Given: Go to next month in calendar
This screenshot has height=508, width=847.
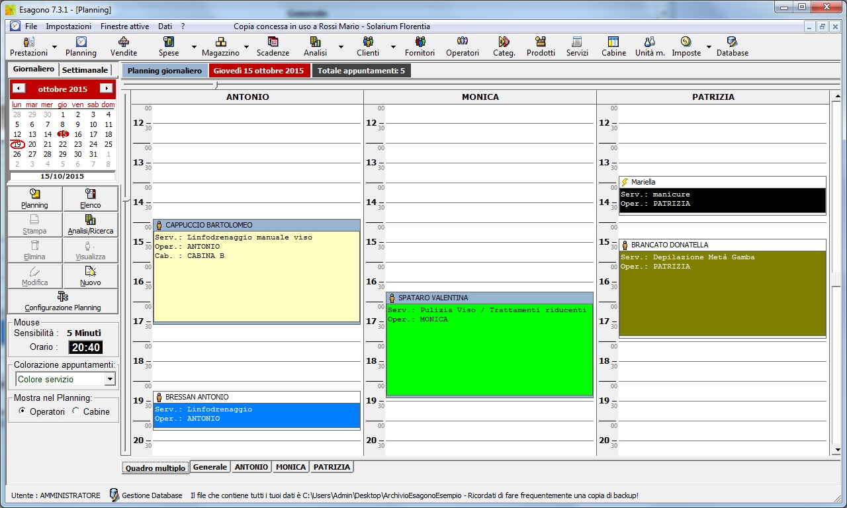Looking at the screenshot, I should pyautogui.click(x=106, y=89).
